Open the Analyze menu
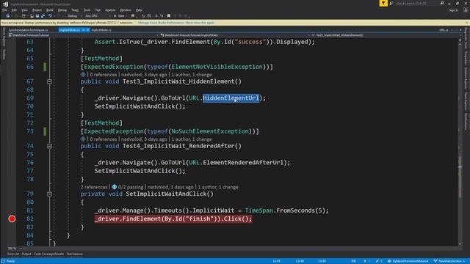470x264 pixels. coord(110,10)
